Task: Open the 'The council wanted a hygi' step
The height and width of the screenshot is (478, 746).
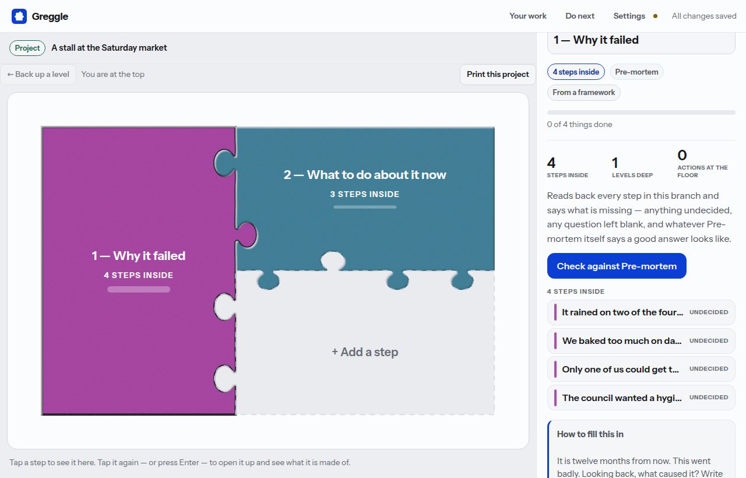Action: (641, 398)
